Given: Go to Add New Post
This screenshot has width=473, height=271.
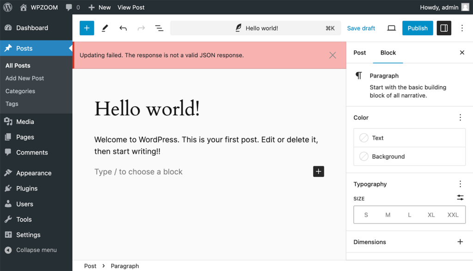Looking at the screenshot, I should [25, 78].
